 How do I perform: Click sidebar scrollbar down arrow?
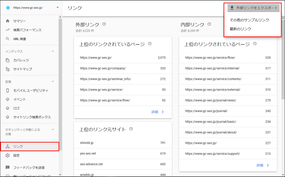pos(60,175)
